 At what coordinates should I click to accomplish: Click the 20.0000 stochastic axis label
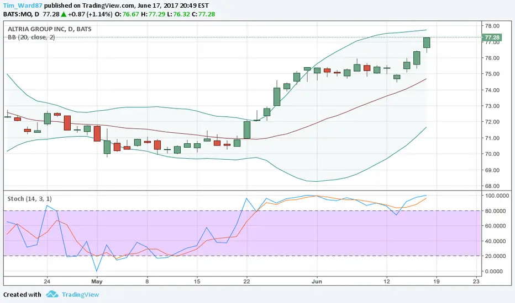(496, 256)
